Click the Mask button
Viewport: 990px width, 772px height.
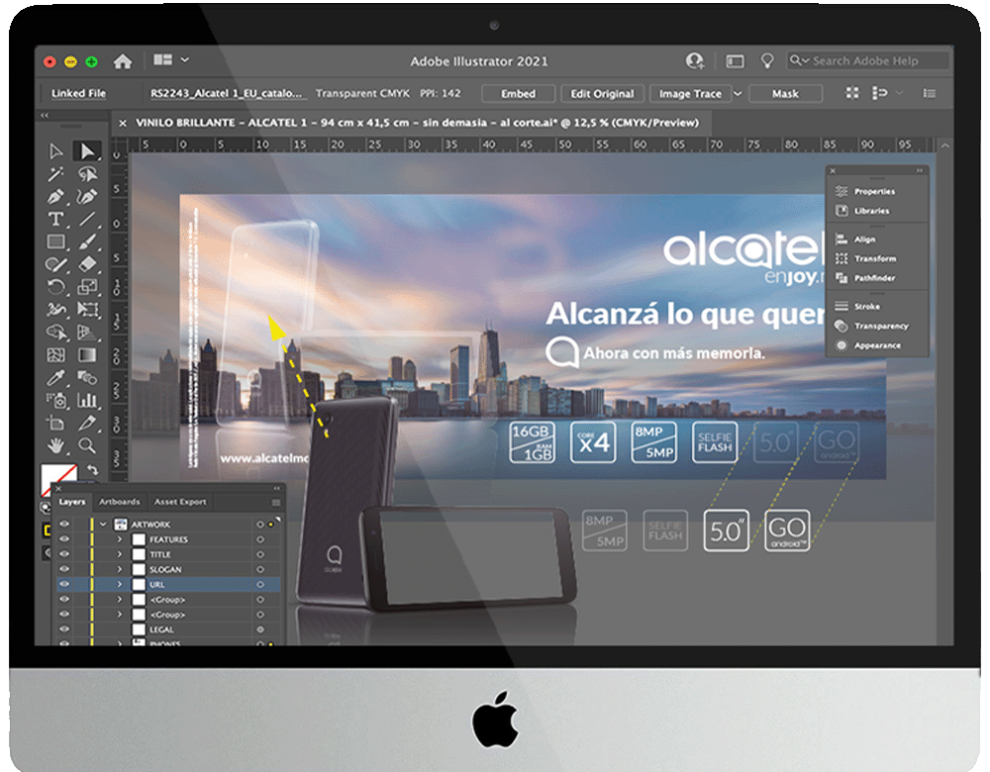pyautogui.click(x=785, y=93)
